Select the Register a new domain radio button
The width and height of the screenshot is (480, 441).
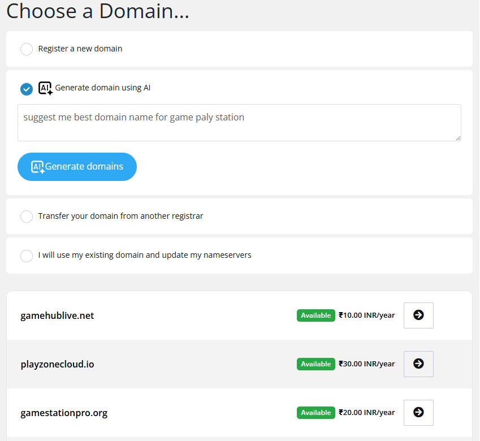(x=27, y=49)
